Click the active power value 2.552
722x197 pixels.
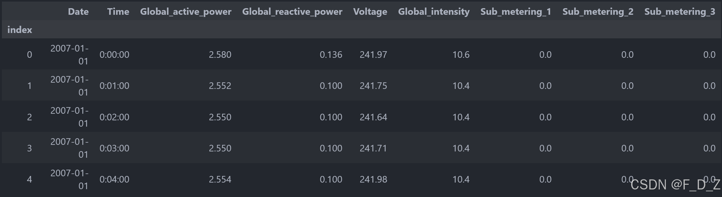pos(220,86)
